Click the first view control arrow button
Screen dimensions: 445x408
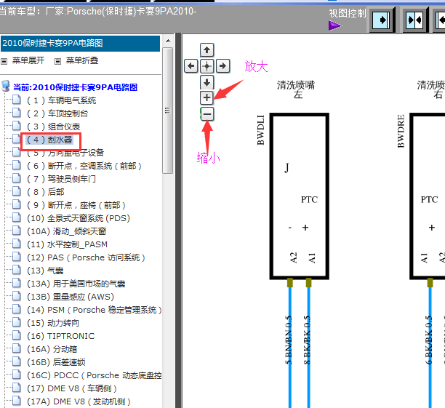[382, 20]
